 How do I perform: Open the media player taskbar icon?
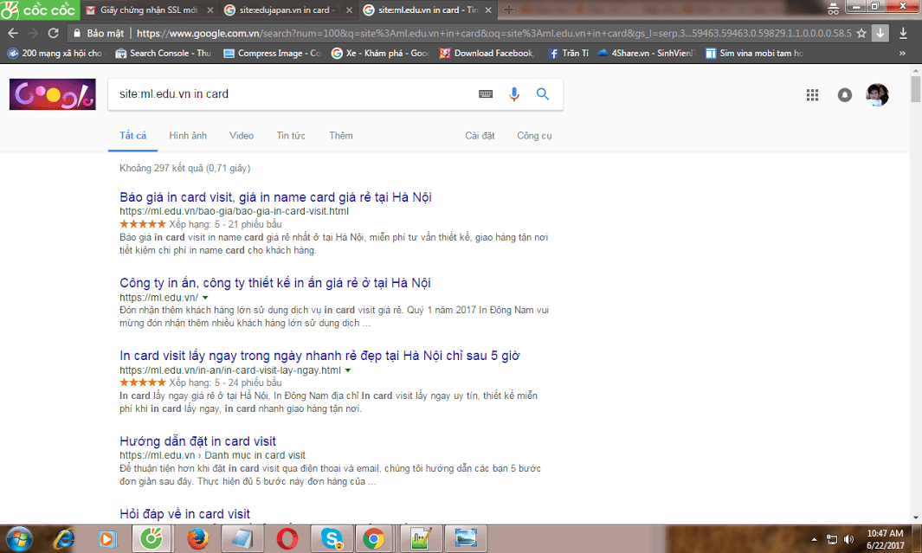pyautogui.click(x=107, y=539)
